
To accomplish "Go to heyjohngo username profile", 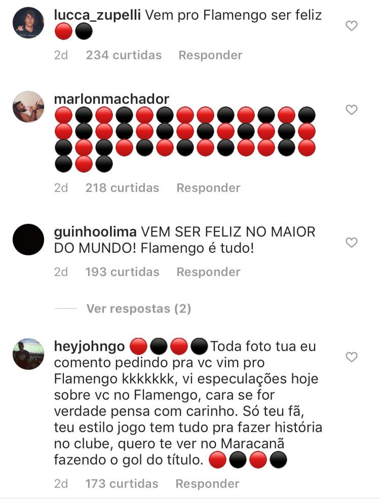I will click(x=90, y=347).
